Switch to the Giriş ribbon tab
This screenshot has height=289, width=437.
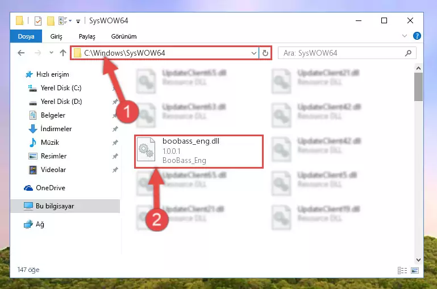click(x=56, y=36)
